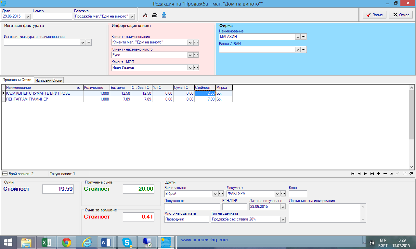Save with the Запис button
The height and width of the screenshot is (249, 416).
tap(375, 15)
